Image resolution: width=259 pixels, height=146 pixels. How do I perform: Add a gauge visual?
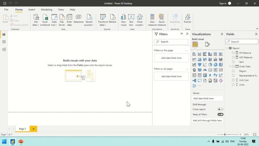(205, 70)
